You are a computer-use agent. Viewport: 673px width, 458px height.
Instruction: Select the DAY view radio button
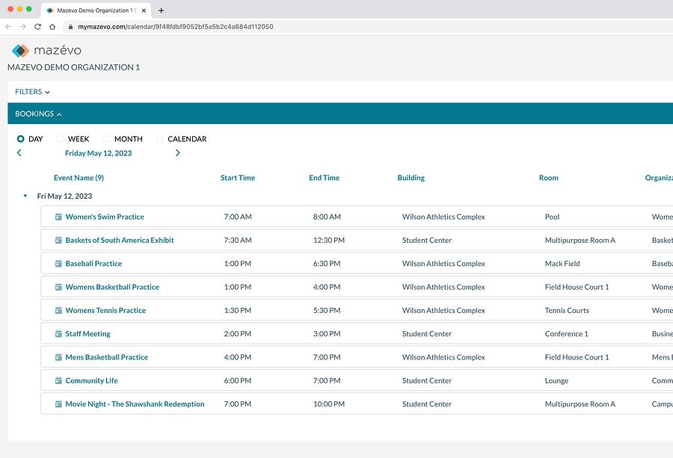pyautogui.click(x=21, y=139)
